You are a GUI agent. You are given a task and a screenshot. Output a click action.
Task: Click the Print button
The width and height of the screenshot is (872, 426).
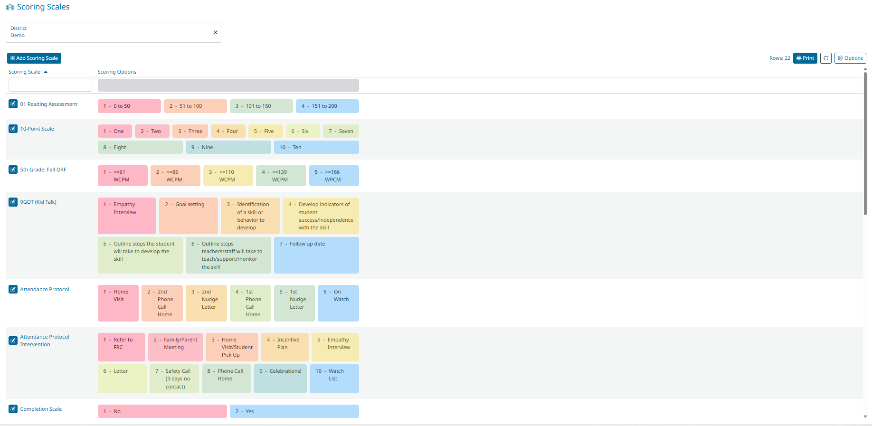pyautogui.click(x=805, y=58)
